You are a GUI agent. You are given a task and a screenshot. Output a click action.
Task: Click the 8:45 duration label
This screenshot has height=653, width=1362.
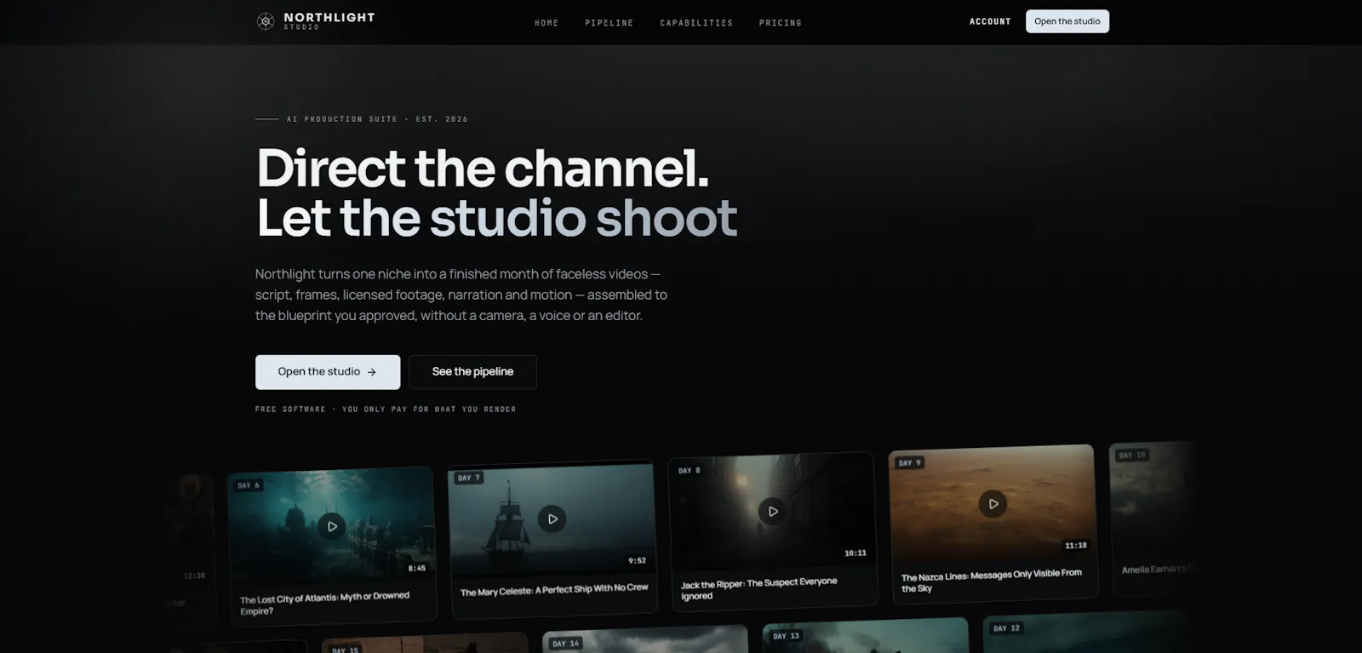pos(417,568)
